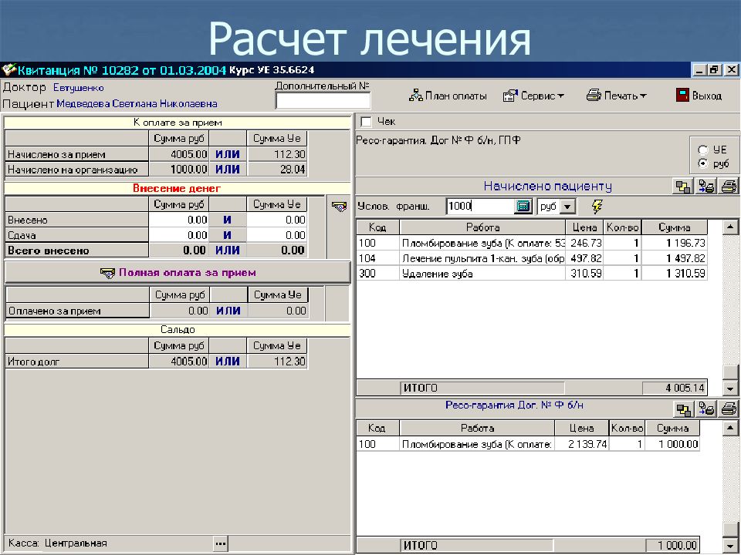Click the Касса ellipsis browse button
Image resolution: width=741 pixels, height=555 pixels.
coord(220,543)
